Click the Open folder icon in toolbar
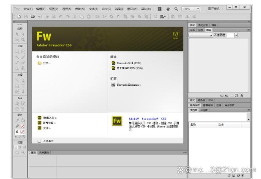The width and height of the screenshot is (261, 179). (x=33, y=16)
